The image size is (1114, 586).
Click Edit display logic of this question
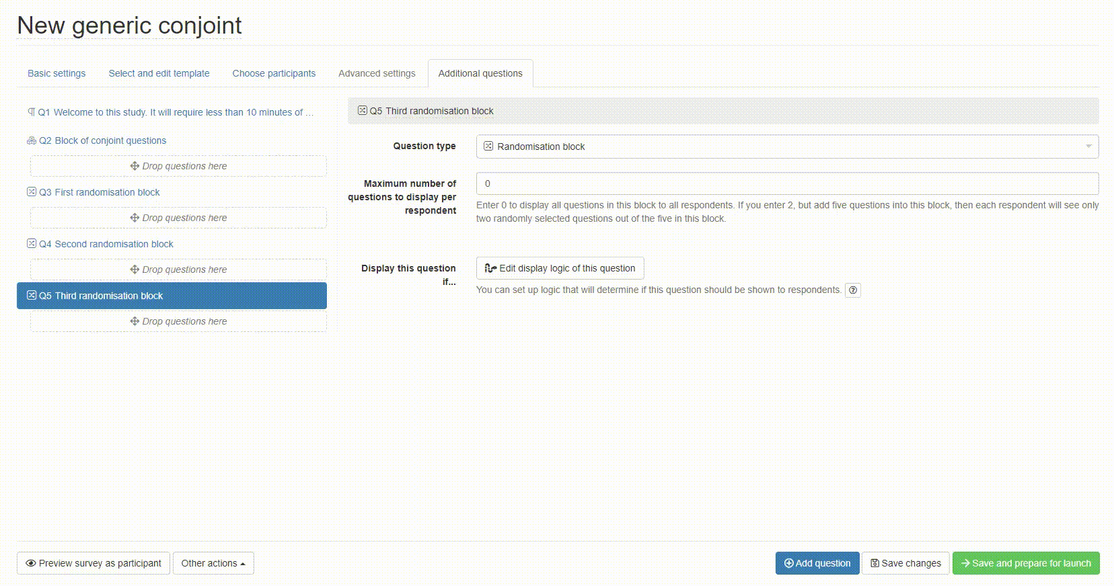pyautogui.click(x=560, y=268)
